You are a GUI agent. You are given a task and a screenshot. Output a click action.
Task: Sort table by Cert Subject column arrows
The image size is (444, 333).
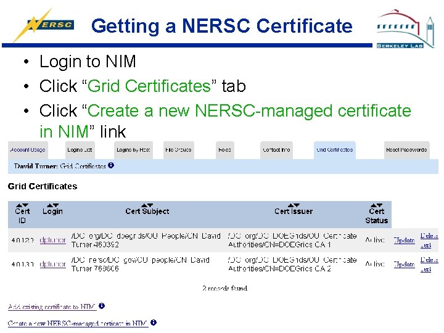pyautogui.click(x=147, y=205)
